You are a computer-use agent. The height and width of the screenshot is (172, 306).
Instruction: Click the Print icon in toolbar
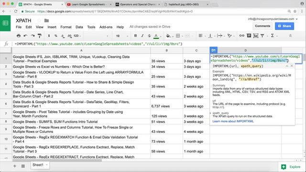click(x=19, y=36)
